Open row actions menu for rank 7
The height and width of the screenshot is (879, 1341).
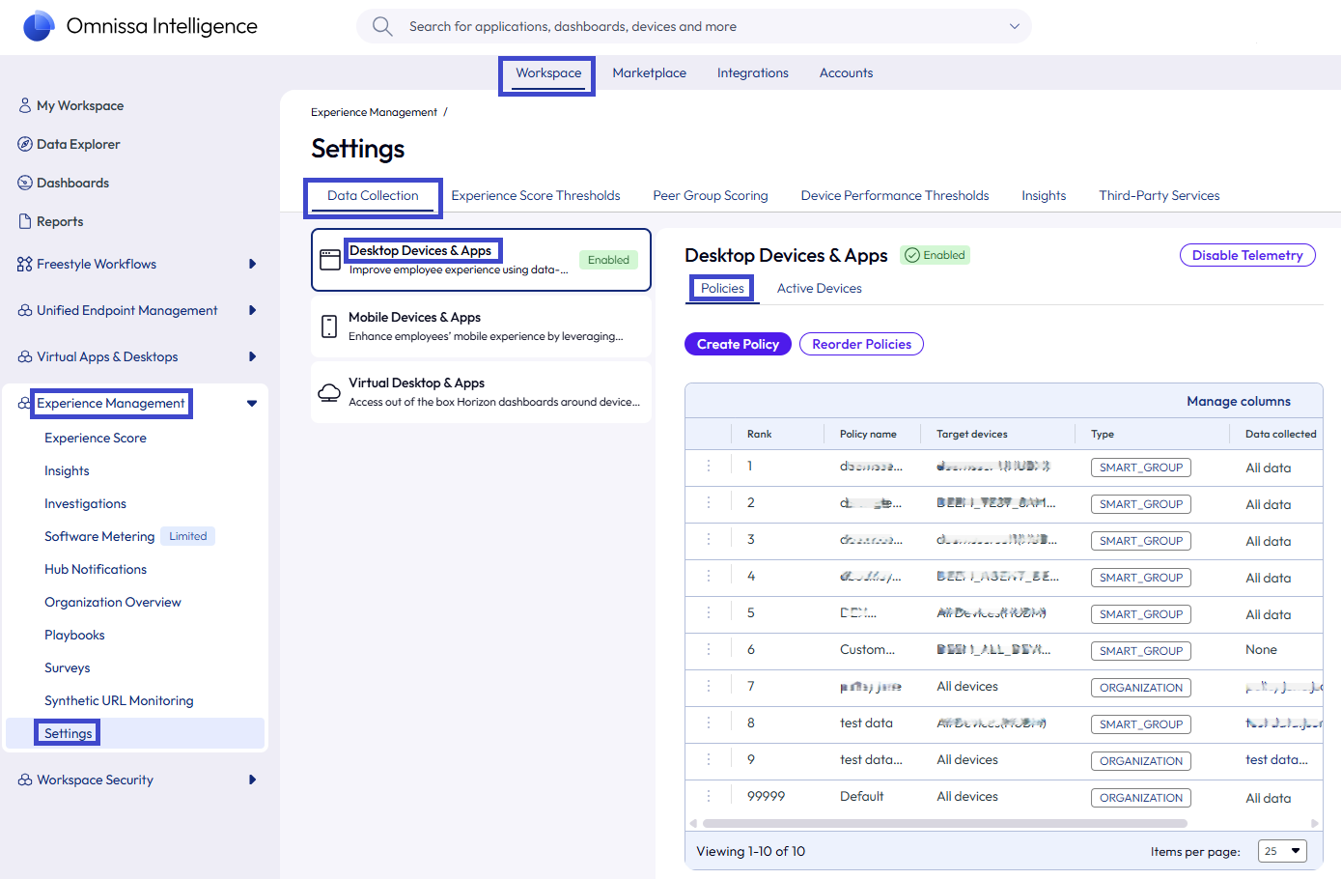tap(709, 686)
